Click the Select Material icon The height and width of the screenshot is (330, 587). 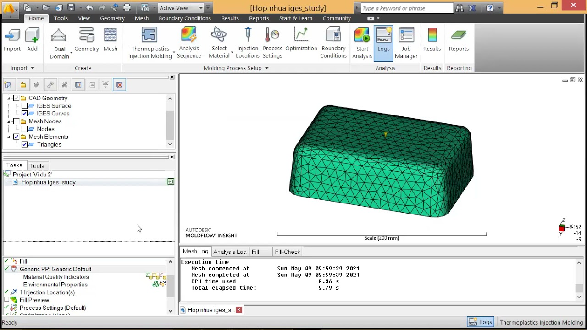point(219,35)
